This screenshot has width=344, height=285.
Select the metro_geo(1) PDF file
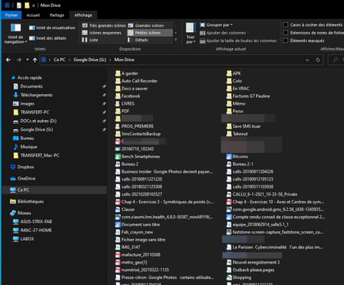point(134,262)
